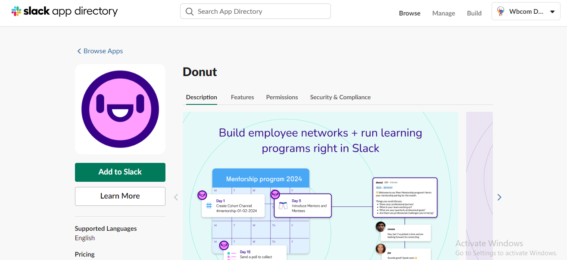The width and height of the screenshot is (567, 260).
Task: Open the Wbcom workspace dropdown
Action: (526, 12)
